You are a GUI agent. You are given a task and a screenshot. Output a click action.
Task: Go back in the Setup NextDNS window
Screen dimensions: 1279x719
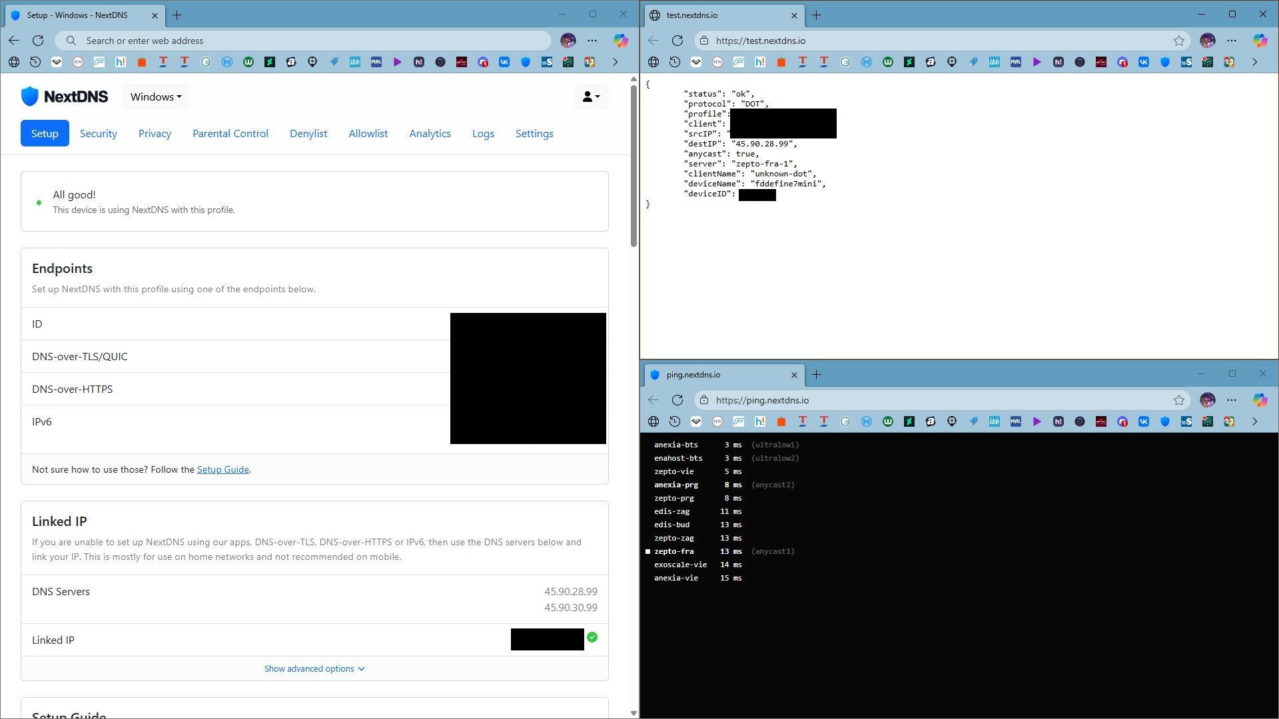[x=14, y=41]
